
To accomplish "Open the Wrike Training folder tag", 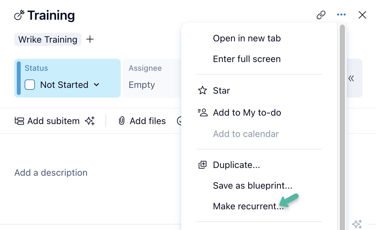I will (48, 39).
